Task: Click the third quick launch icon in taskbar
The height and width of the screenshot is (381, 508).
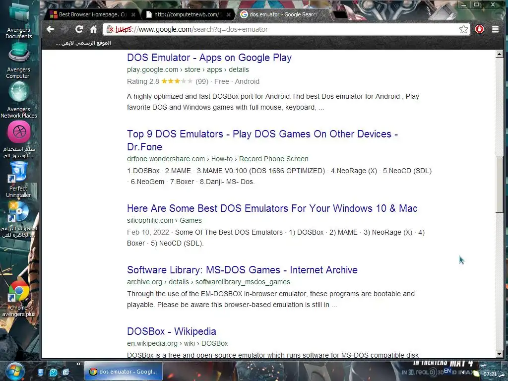Action: [x=66, y=372]
